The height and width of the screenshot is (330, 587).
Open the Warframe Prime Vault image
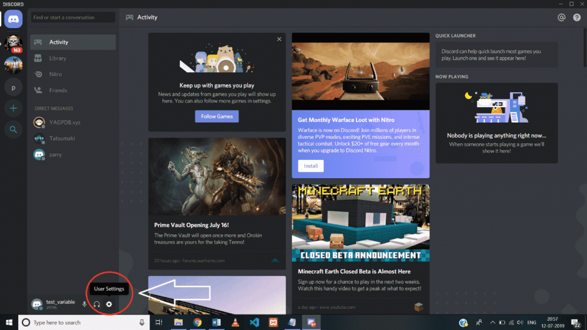click(x=217, y=176)
